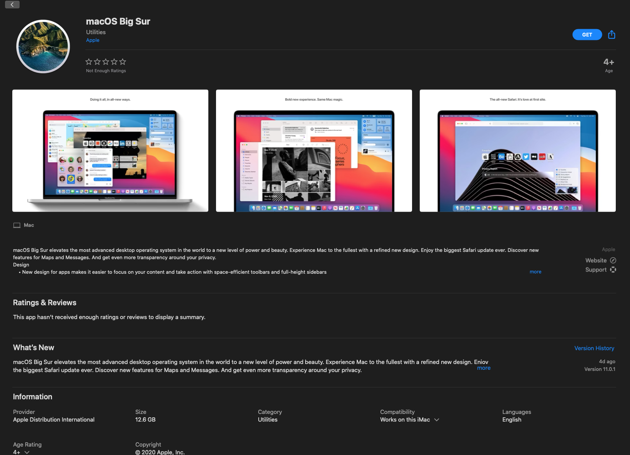Image resolution: width=630 pixels, height=455 pixels.
Task: Click the Mac platform label
Action: coord(29,225)
